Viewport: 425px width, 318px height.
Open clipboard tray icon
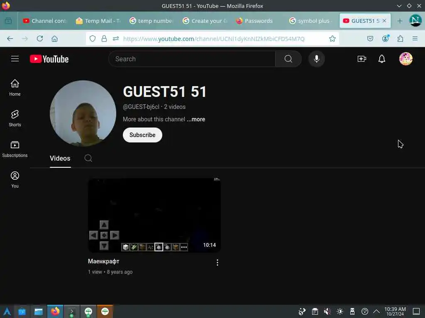click(x=315, y=311)
